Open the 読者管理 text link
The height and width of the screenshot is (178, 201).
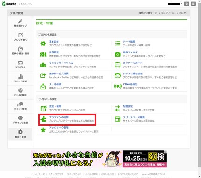pos(54,52)
